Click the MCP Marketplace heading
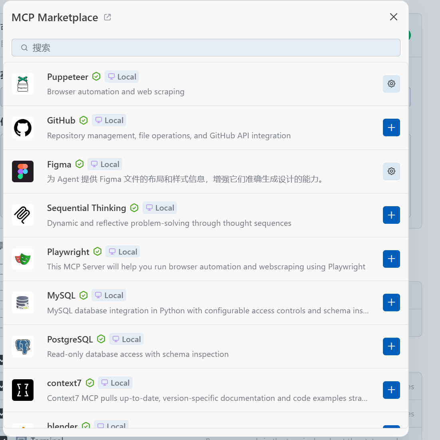This screenshot has height=440, width=440. point(55,18)
